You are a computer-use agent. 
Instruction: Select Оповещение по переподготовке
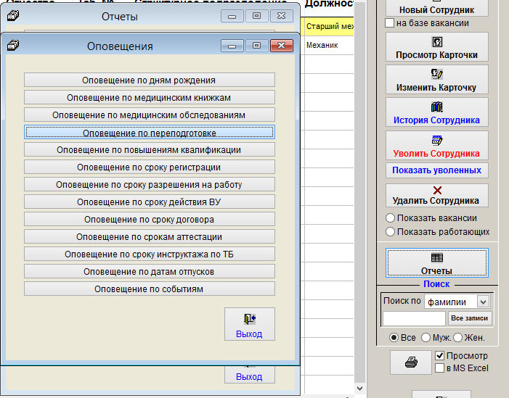pyautogui.click(x=150, y=132)
